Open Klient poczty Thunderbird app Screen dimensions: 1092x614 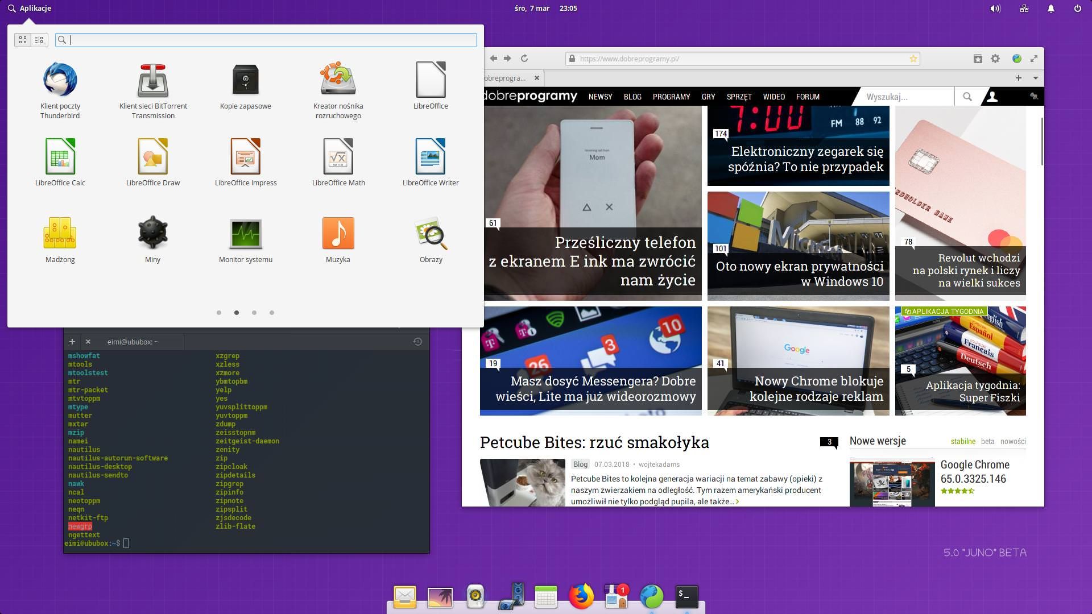[x=60, y=80]
